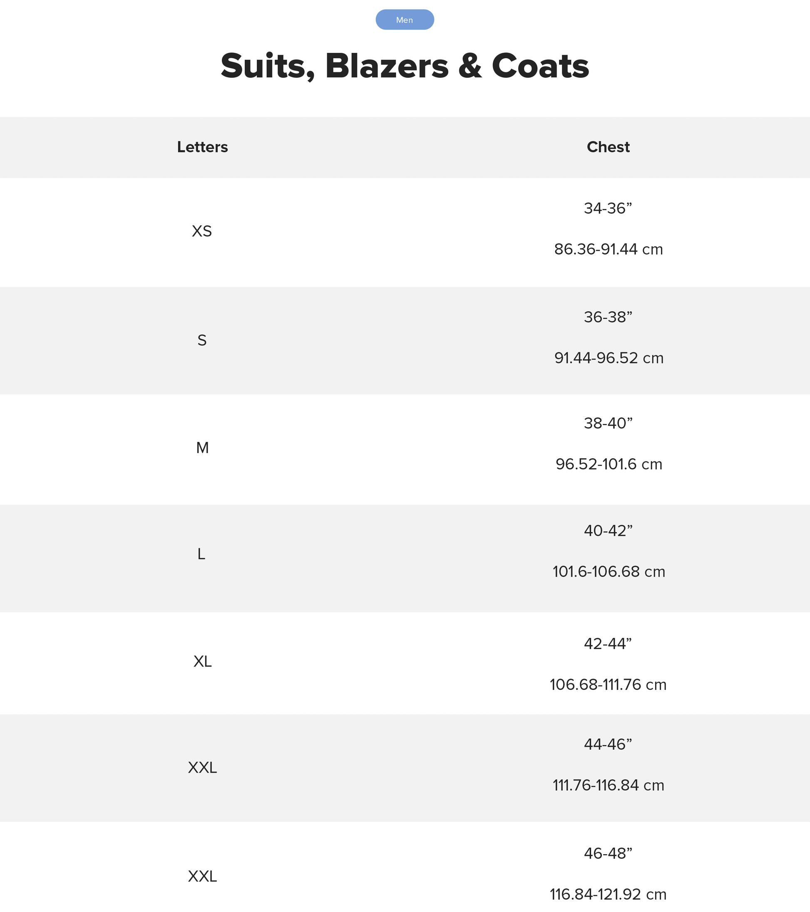Click the 111.76-116.84 cm chest value
The image size is (810, 912).
tap(608, 785)
